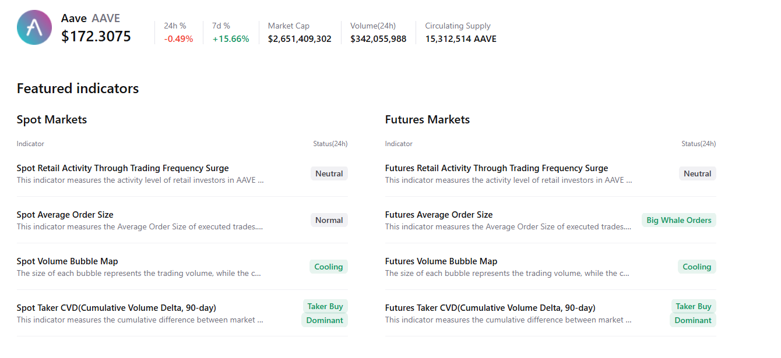The image size is (781, 358).
Task: Click the Big Whale Orders badge
Action: pyautogui.click(x=678, y=219)
